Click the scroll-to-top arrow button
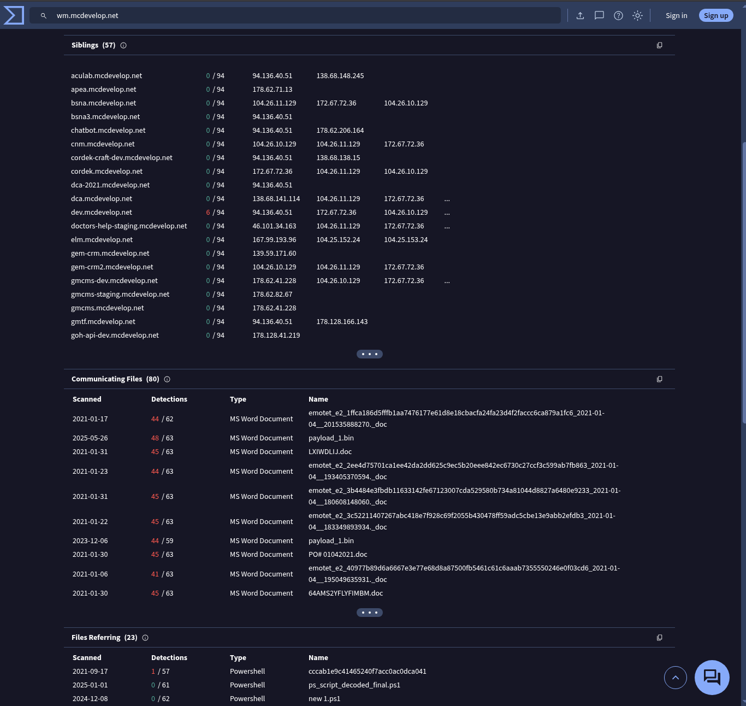Image resolution: width=746 pixels, height=706 pixels. [x=676, y=678]
